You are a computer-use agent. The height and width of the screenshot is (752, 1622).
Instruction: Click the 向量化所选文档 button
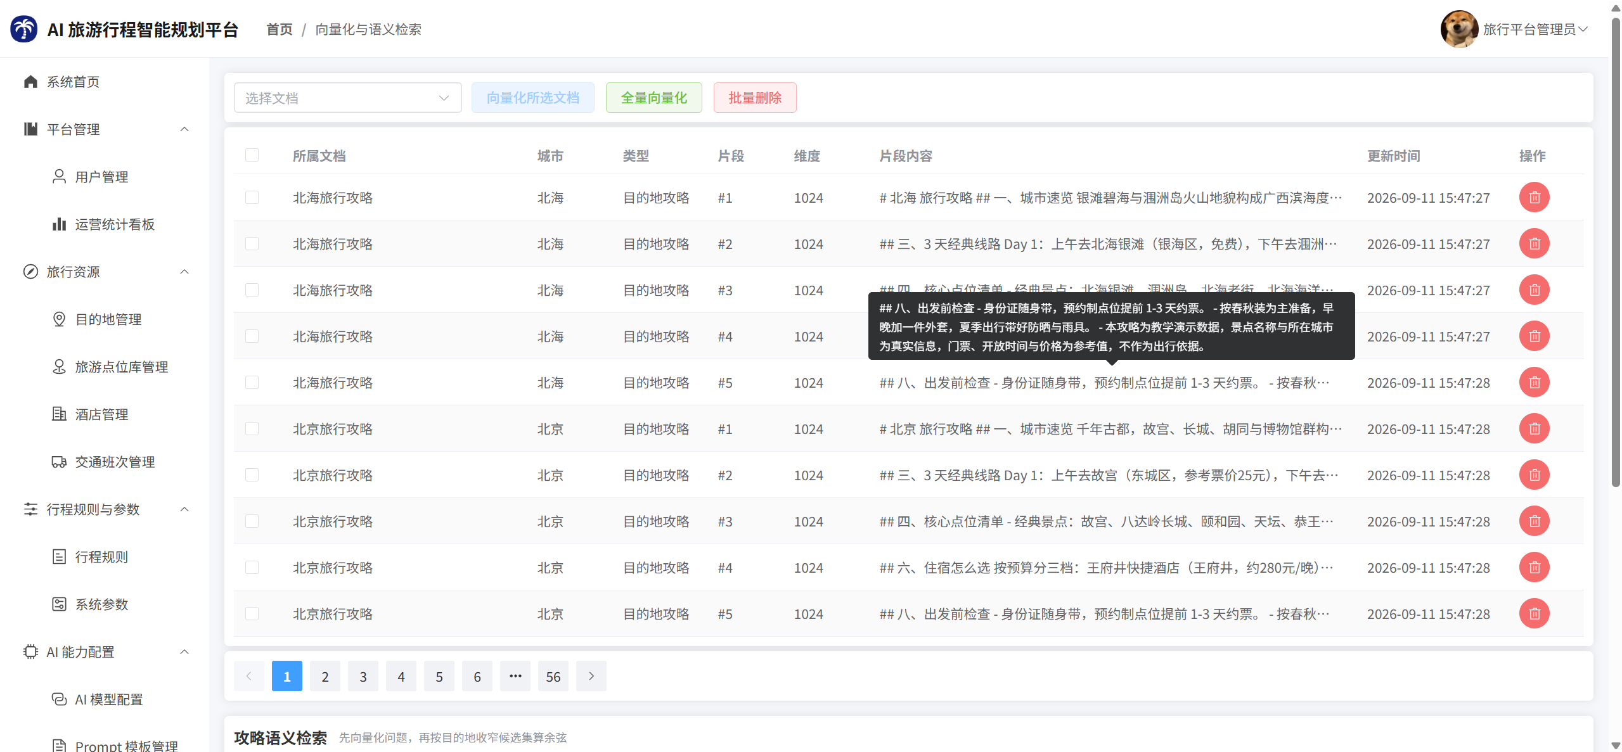(x=532, y=98)
